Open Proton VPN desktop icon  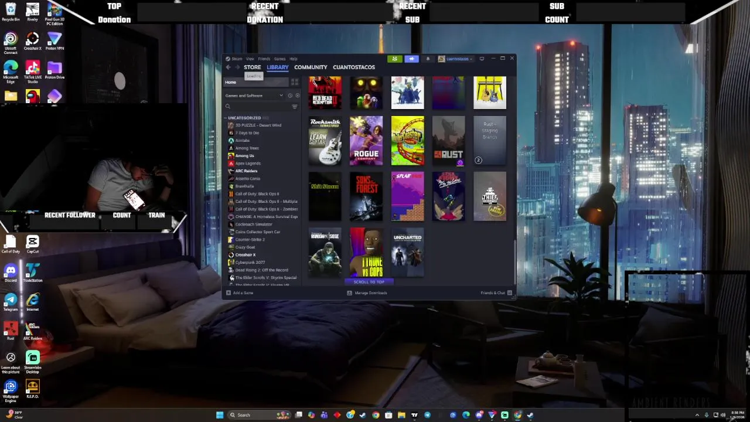point(54,42)
